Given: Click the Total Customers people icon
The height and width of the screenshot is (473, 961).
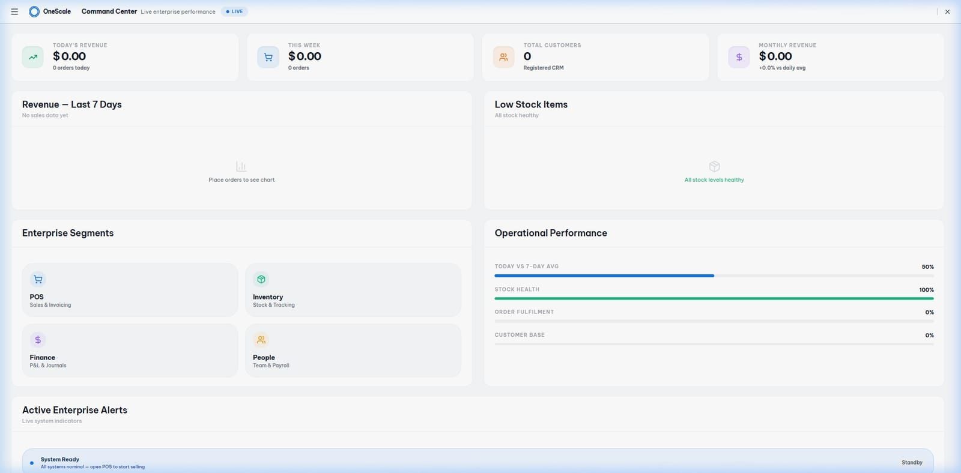Looking at the screenshot, I should (503, 57).
